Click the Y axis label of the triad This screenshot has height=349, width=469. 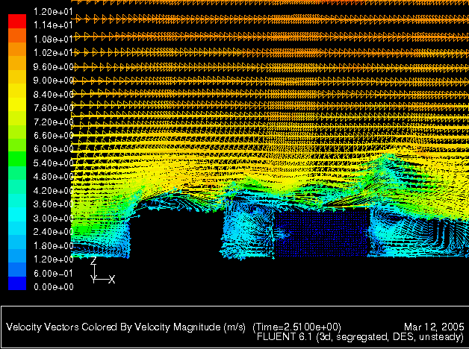93,280
